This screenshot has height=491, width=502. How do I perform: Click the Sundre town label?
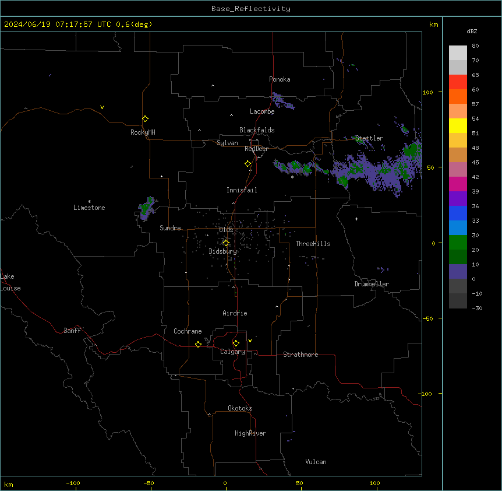(170, 228)
